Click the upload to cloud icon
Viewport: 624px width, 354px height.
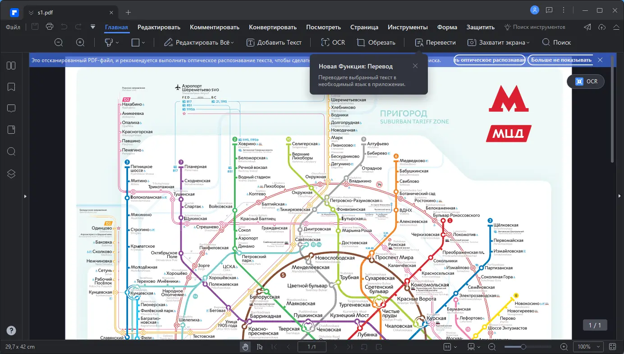click(601, 27)
